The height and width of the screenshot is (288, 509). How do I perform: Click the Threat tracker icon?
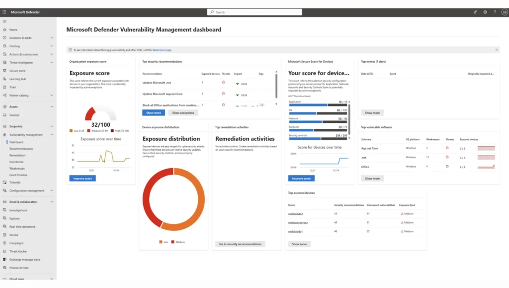click(x=4, y=251)
